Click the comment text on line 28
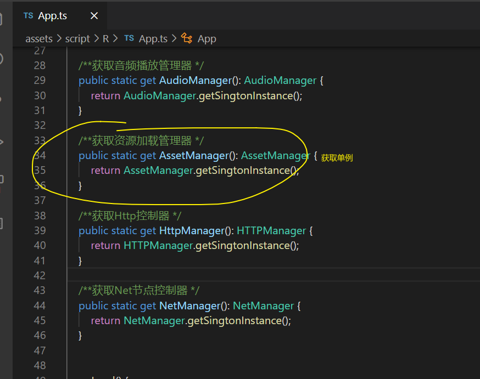480x379 pixels. tap(141, 65)
